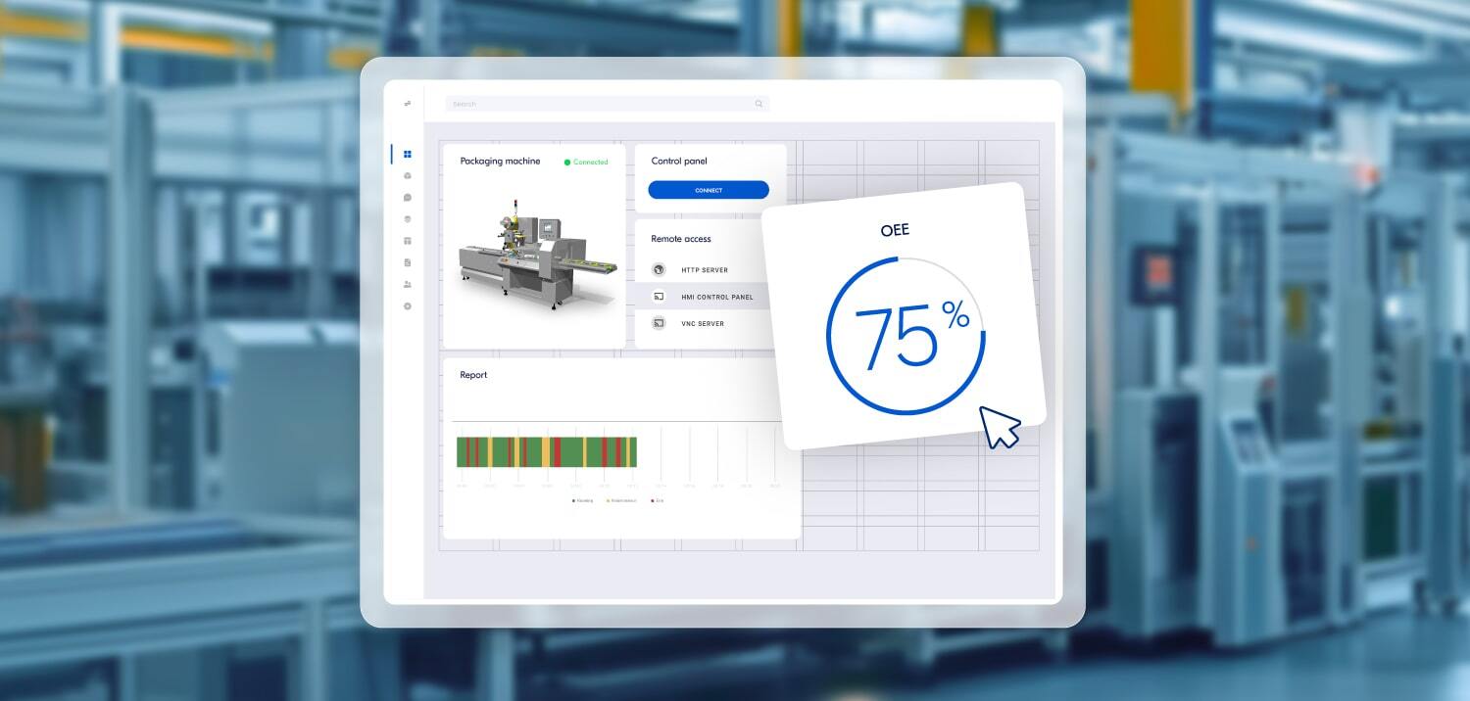This screenshot has height=701, width=1470.
Task: Select the VNC Server remote access entry
Action: [702, 323]
